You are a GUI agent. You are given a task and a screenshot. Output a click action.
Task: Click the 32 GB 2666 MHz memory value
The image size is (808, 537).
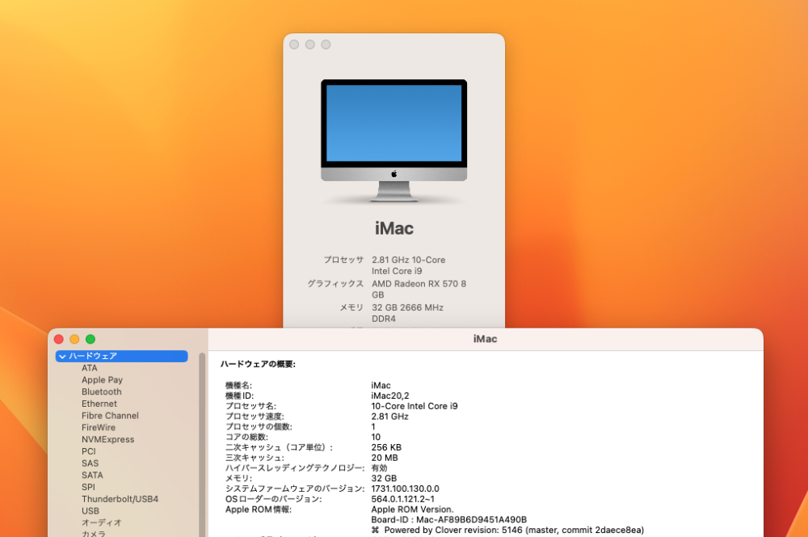pos(407,313)
